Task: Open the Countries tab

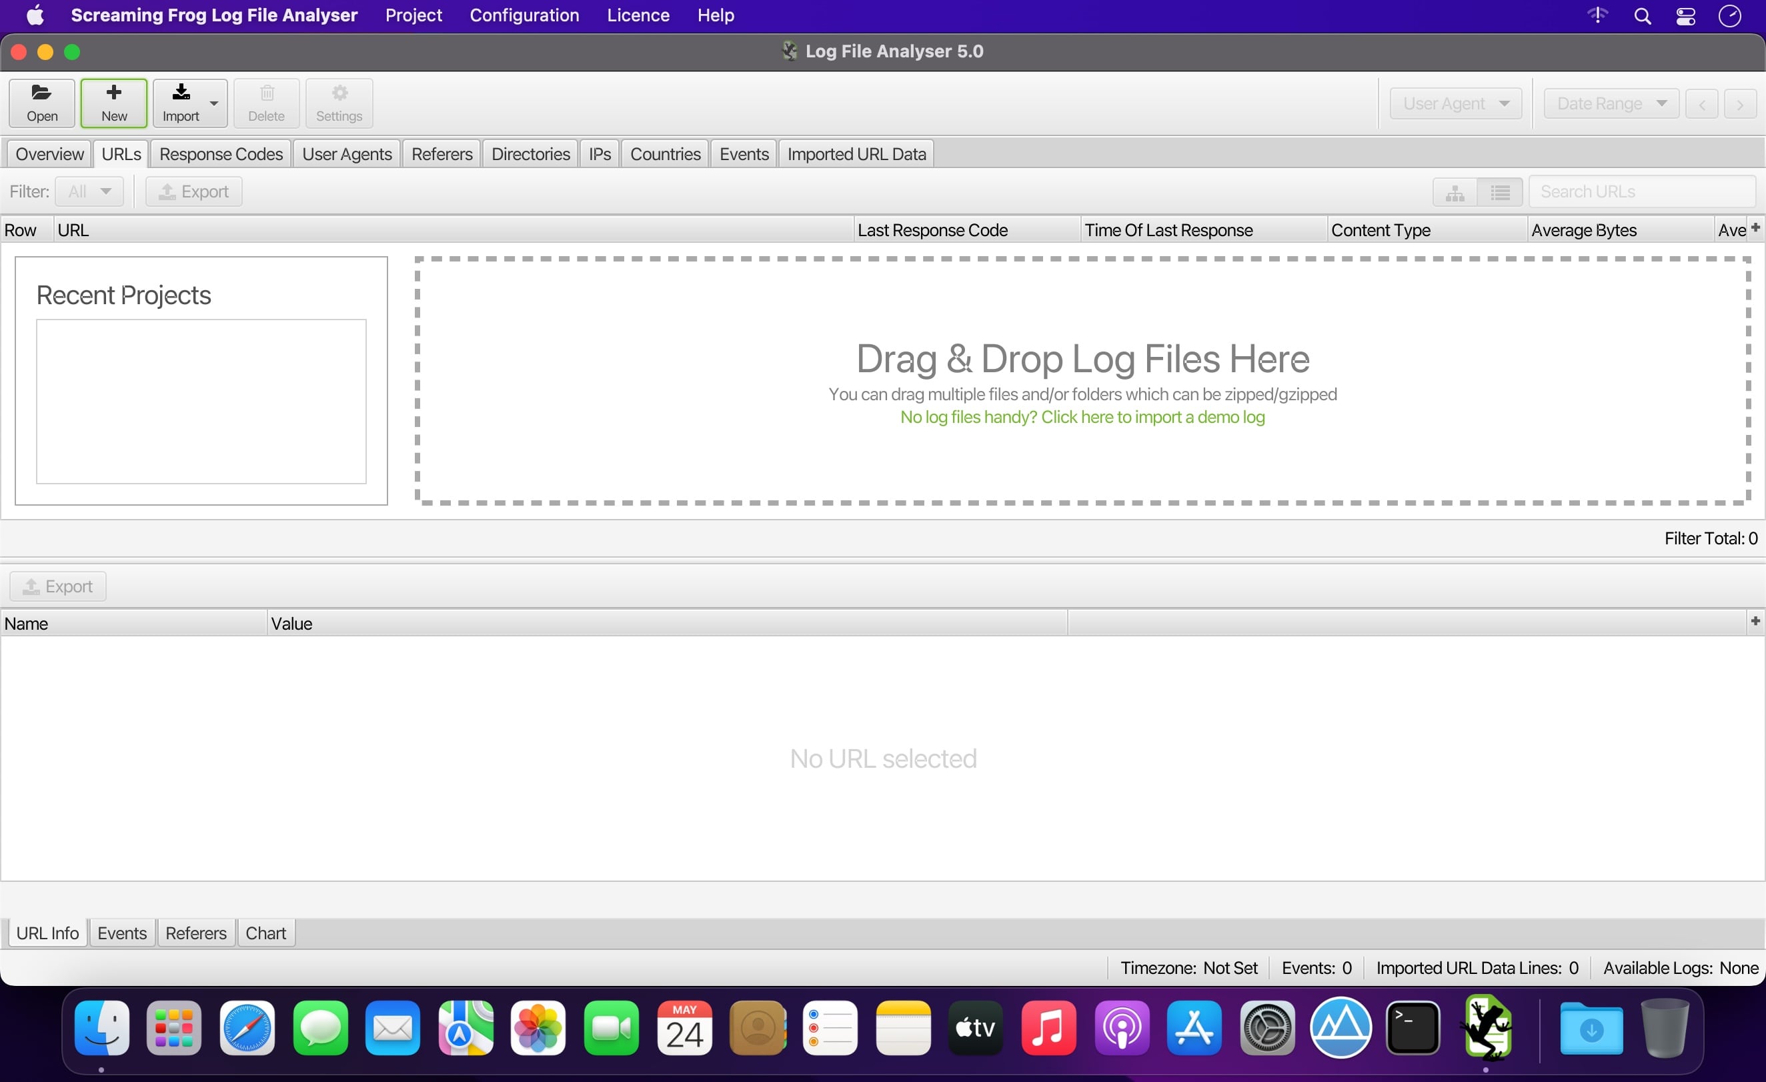Action: (x=665, y=154)
